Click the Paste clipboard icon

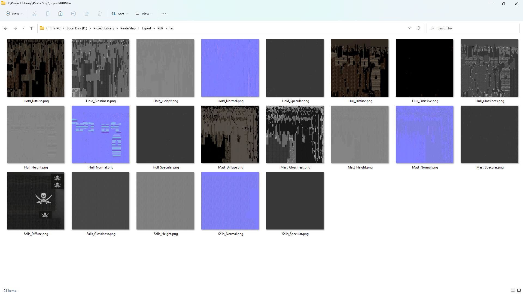(x=60, y=14)
